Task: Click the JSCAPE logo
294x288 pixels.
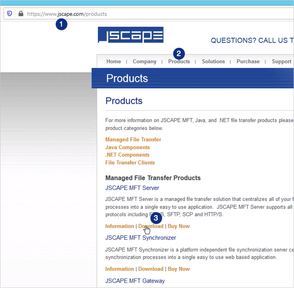Action: [130, 35]
